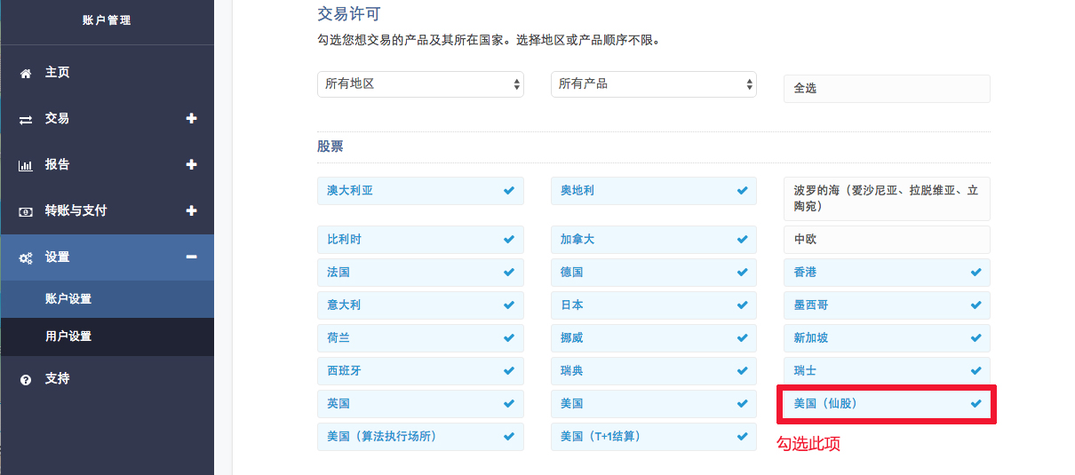Image resolution: width=1075 pixels, height=475 pixels.
Task: Toggle the 美国（仙股） stock permission
Action: [x=887, y=404]
